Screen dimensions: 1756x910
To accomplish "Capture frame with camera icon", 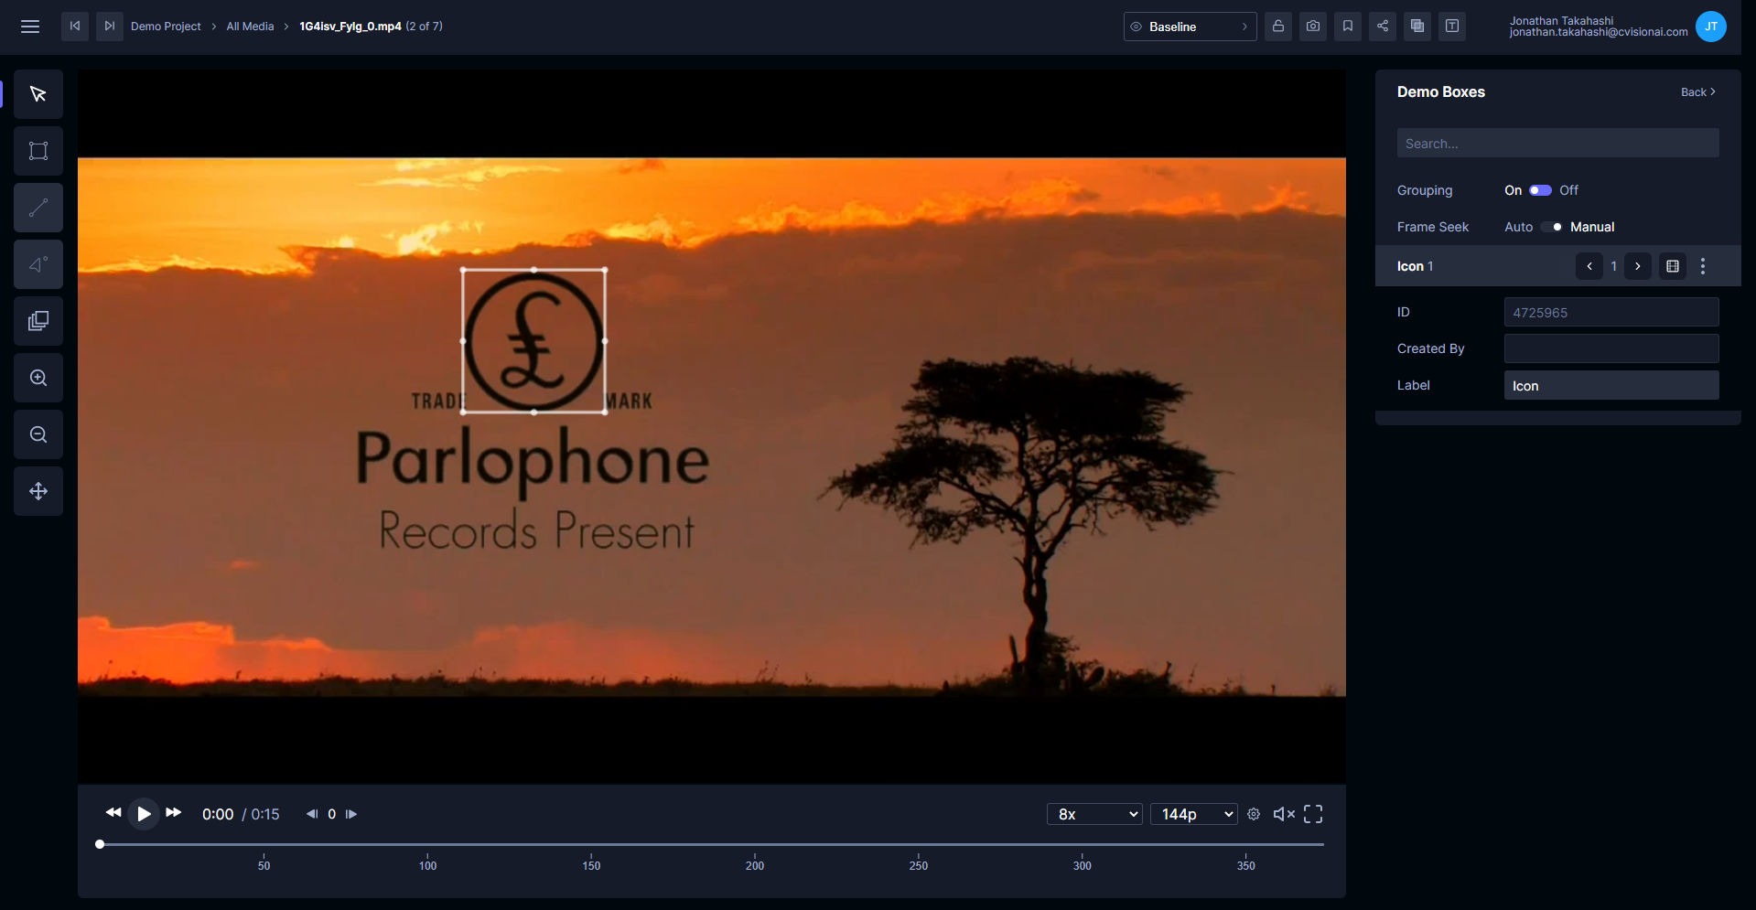I will (1313, 27).
